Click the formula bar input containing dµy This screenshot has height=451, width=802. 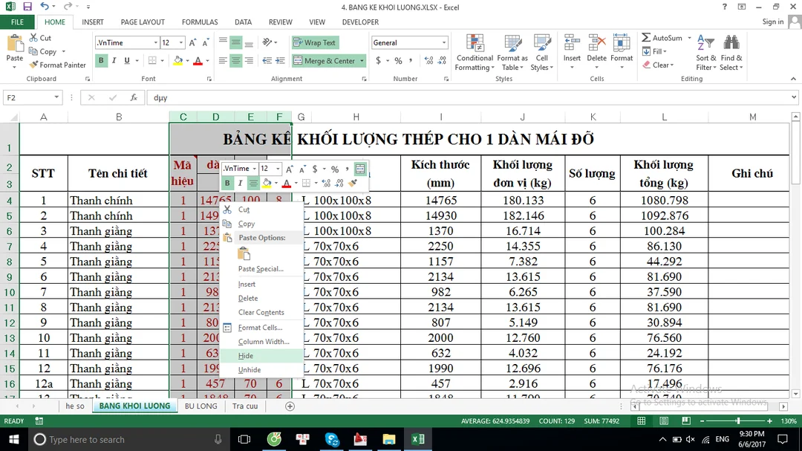[x=468, y=97]
